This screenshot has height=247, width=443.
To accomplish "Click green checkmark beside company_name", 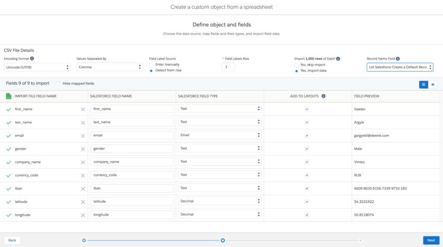I will [x=9, y=162].
